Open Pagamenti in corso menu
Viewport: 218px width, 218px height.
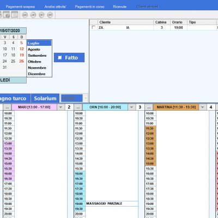click(89, 7)
